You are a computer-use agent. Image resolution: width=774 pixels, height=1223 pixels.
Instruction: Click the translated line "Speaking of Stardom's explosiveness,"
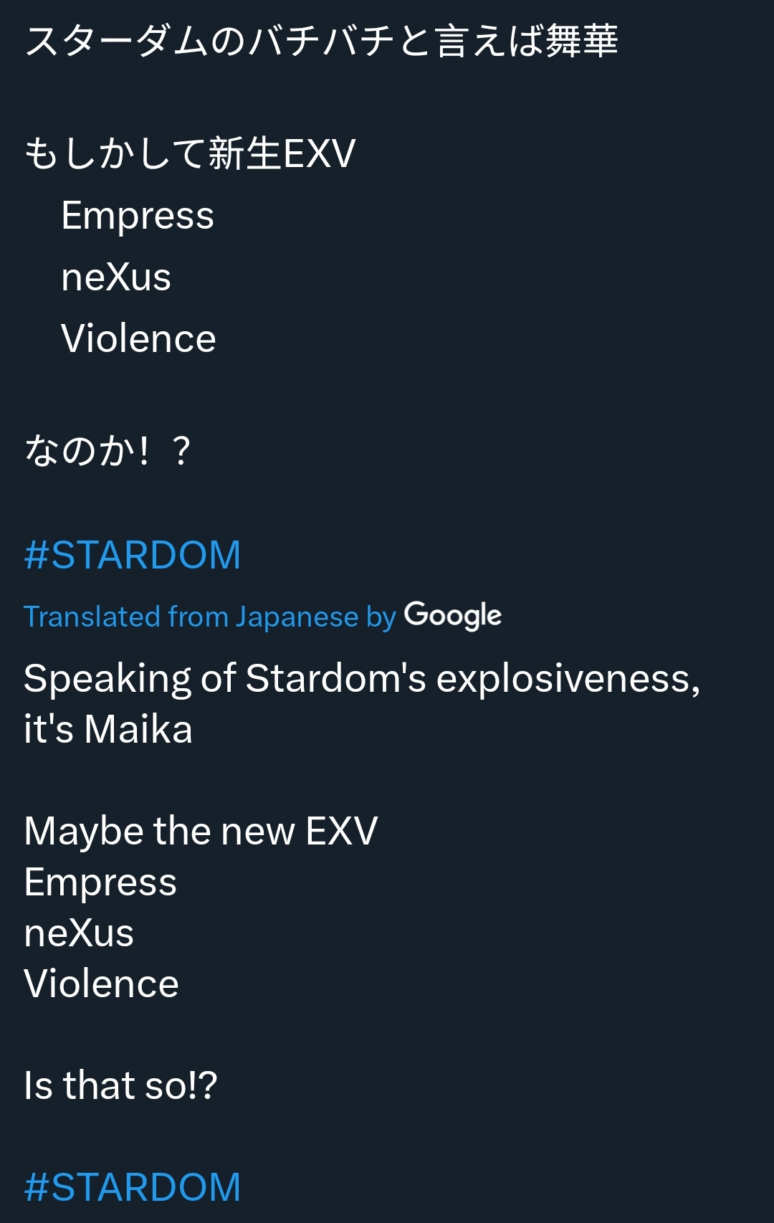[362, 678]
